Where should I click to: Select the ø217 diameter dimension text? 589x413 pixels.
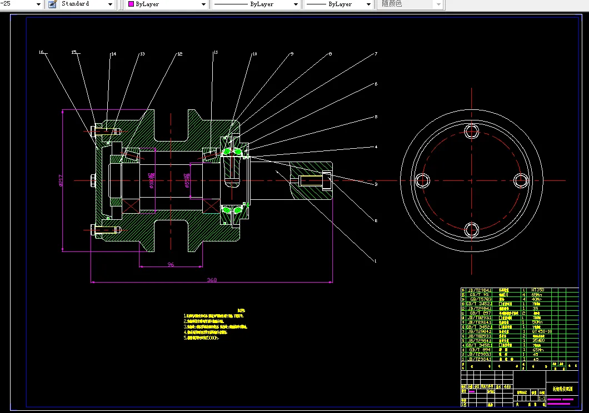point(60,180)
